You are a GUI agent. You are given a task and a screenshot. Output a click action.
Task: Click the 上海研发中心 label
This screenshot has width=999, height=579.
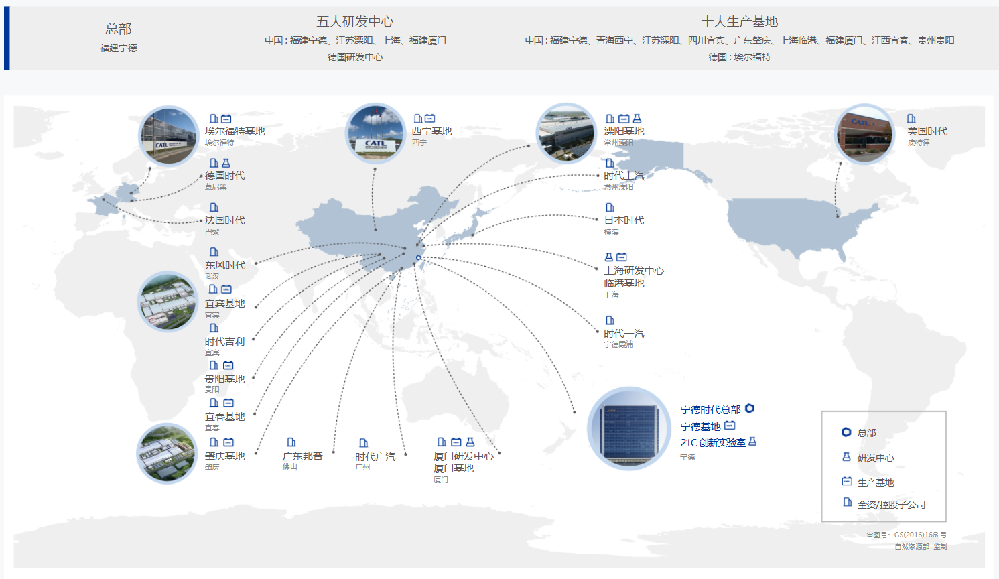(x=634, y=271)
